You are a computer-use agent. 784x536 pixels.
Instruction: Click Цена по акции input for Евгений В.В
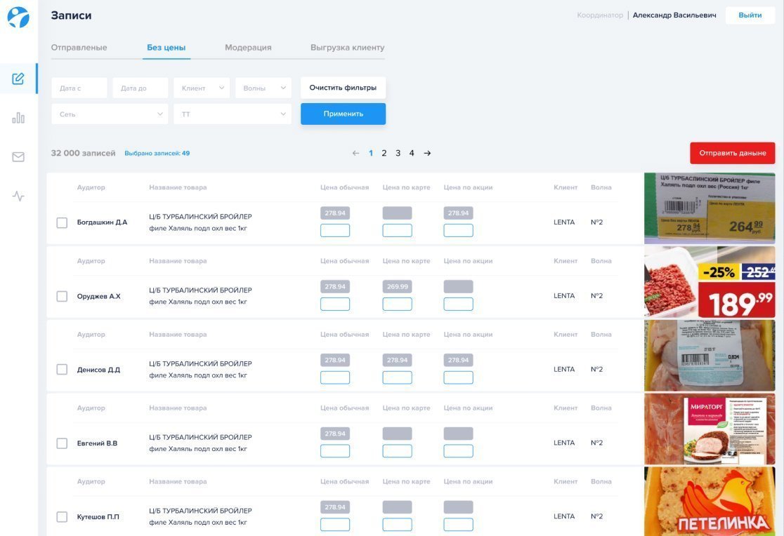(458, 450)
